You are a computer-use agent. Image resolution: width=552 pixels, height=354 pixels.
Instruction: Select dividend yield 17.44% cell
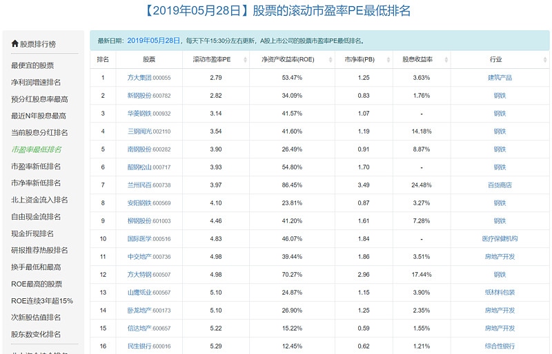[x=422, y=275]
